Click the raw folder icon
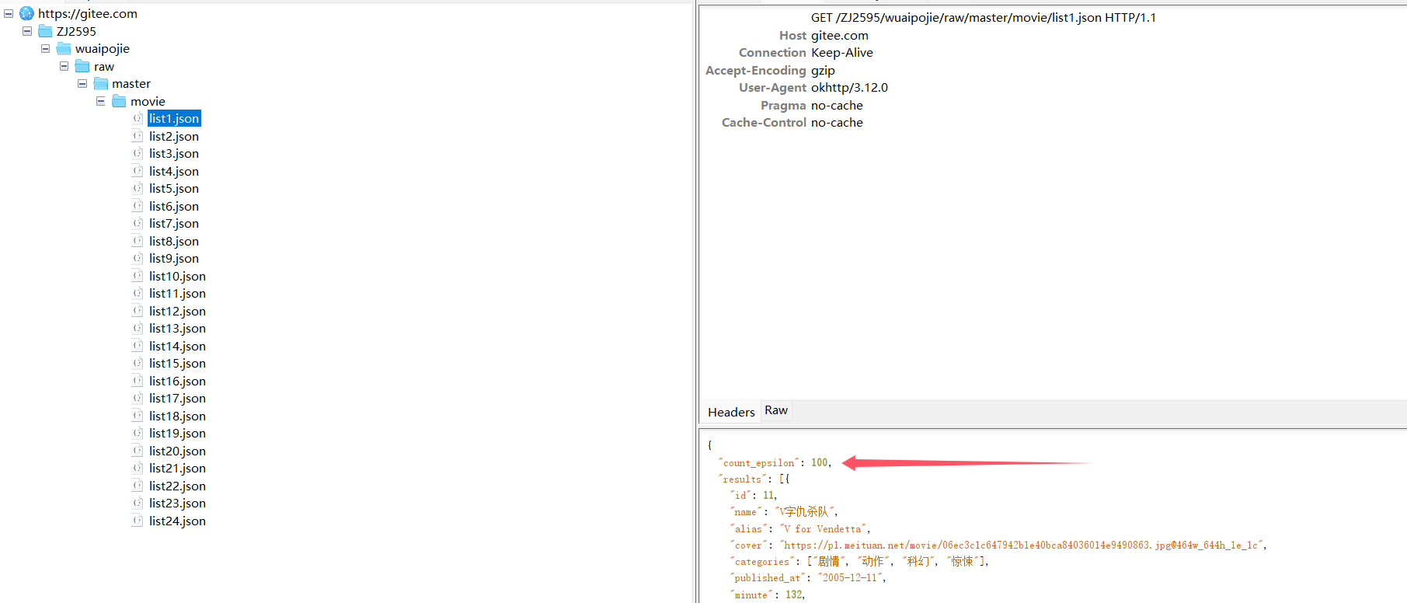The width and height of the screenshot is (1407, 603). pos(82,66)
